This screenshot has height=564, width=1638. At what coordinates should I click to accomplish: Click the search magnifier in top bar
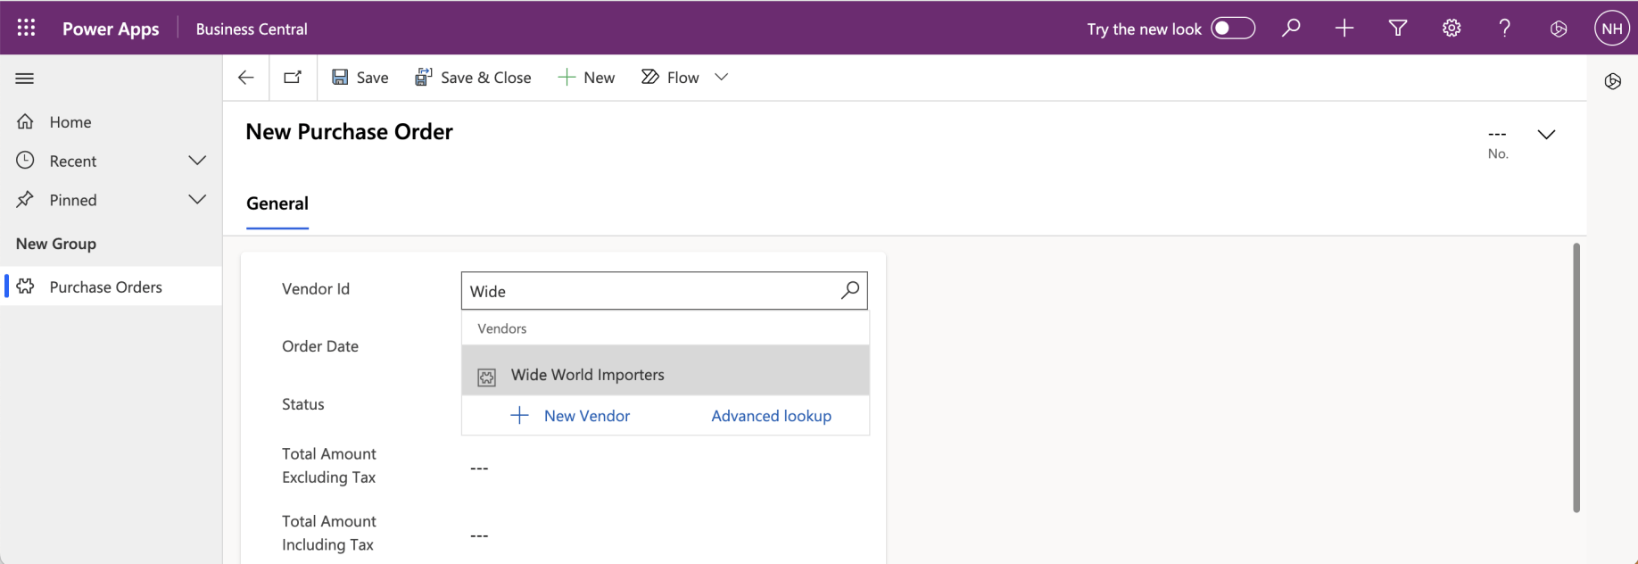tap(1291, 29)
